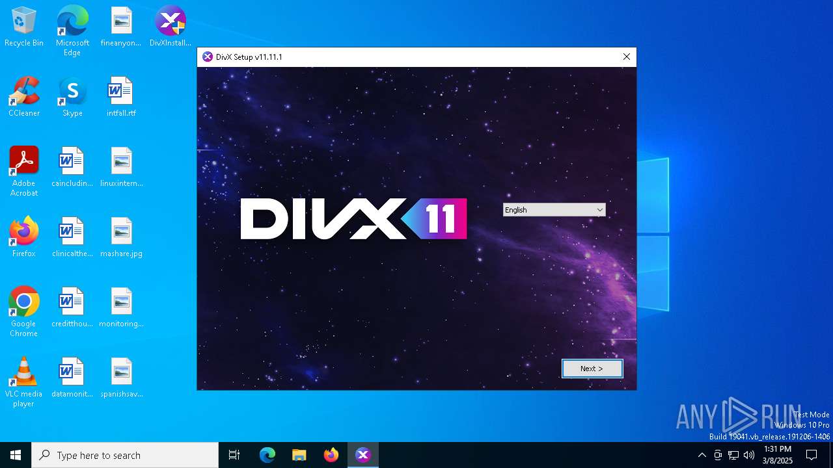Select the mashare.jpg file icon
The height and width of the screenshot is (468, 833).
121,238
